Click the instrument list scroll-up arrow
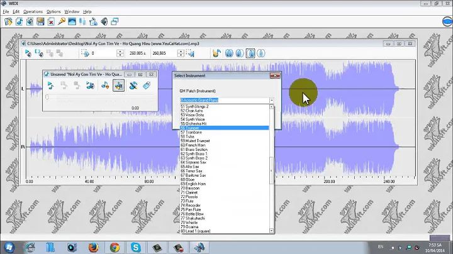The image size is (453, 254). click(271, 107)
